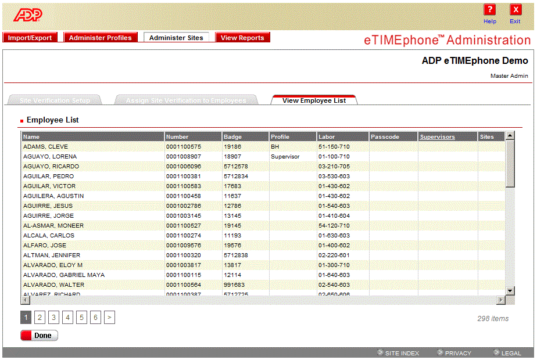The height and width of the screenshot is (360, 537).
Task: Select employee AGUIRRE, JORGE
Action: click(48, 216)
